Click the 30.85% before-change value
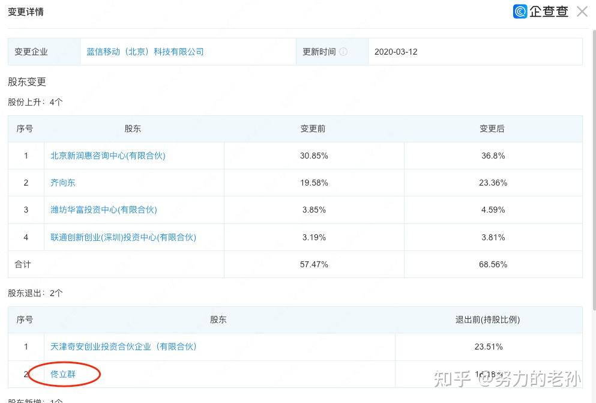This screenshot has height=403, width=596. point(314,156)
